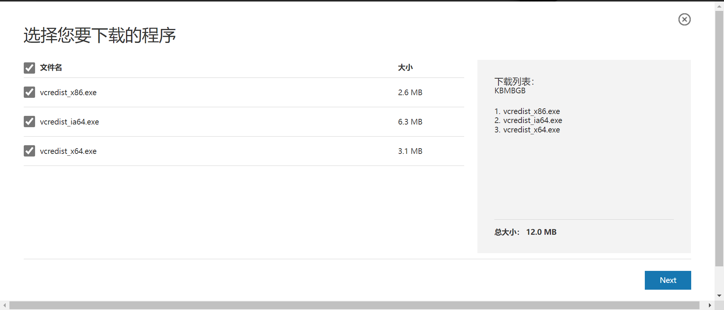The width and height of the screenshot is (724, 310).
Task: Click the horizontal scrollbar right arrow
Action: [x=710, y=305]
